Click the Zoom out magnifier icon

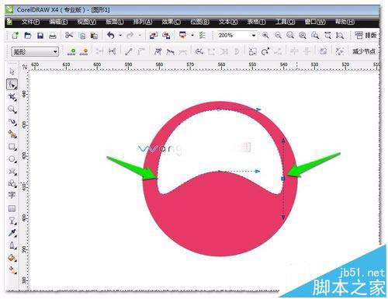point(278,35)
